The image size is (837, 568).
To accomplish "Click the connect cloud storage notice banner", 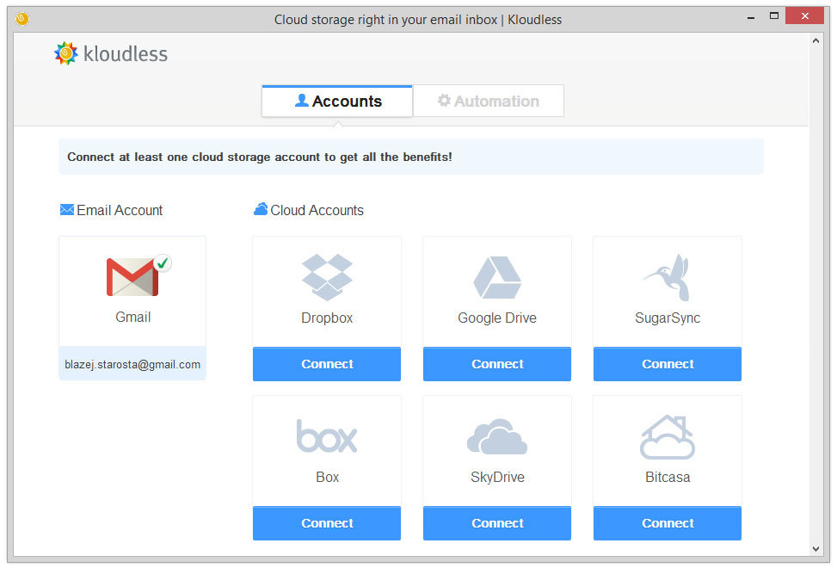I will coord(411,157).
